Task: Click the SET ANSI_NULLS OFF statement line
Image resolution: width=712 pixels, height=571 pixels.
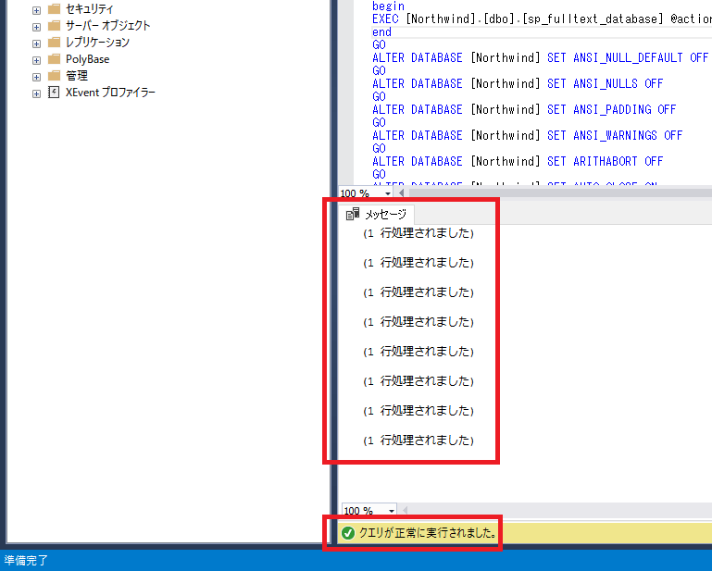Action: (x=518, y=83)
